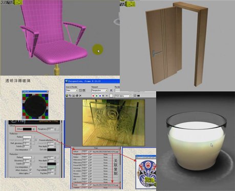Click the Exit color black swatch in Reflection
Image resolution: width=235 pixels, height=191 pixels.
click(52, 150)
